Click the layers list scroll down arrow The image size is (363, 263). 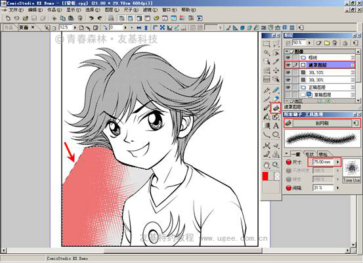(358, 100)
